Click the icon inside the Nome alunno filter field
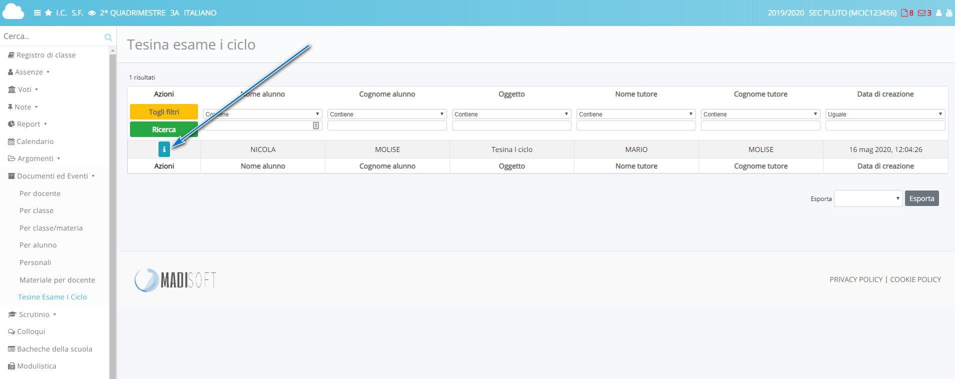This screenshot has height=379, width=955. 316,125
